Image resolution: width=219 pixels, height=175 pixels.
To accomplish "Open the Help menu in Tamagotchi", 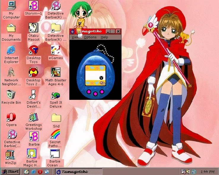I will (x=104, y=37).
